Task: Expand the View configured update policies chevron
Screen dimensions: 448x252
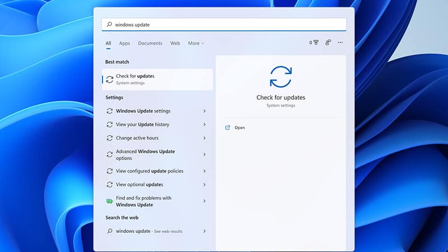Action: coord(204,171)
